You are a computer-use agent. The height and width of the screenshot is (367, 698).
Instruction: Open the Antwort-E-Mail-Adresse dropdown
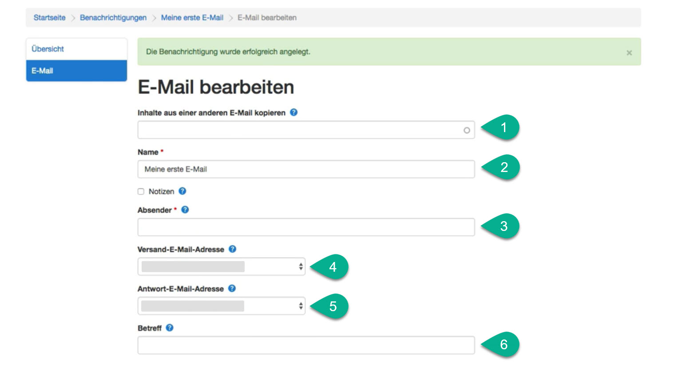[222, 306]
